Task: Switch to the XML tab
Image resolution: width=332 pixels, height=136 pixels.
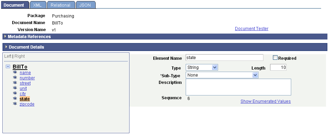Action: tap(38, 5)
